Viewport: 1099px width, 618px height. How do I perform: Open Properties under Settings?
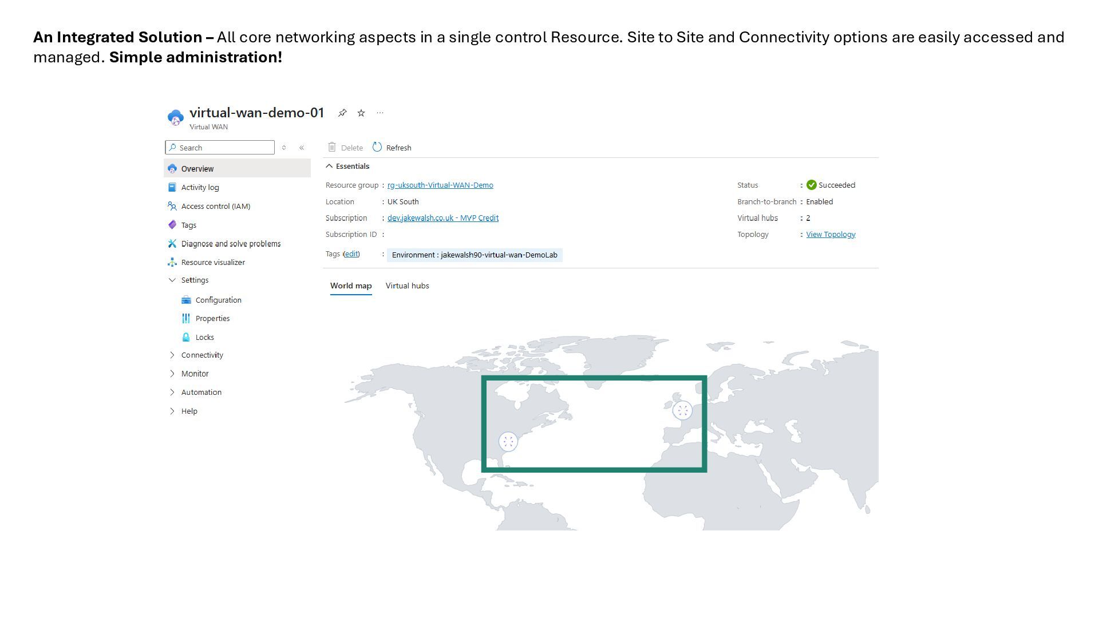(213, 318)
